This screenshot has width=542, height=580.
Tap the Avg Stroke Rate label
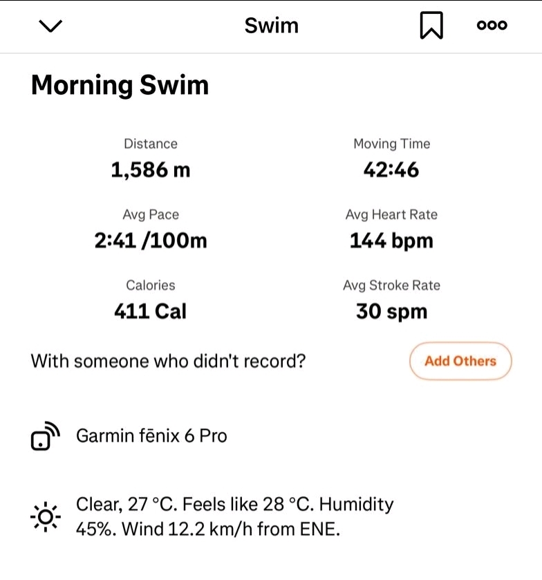point(391,286)
